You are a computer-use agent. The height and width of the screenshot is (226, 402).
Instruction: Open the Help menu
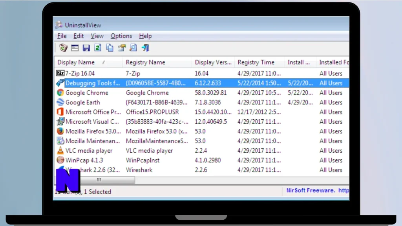(x=145, y=36)
